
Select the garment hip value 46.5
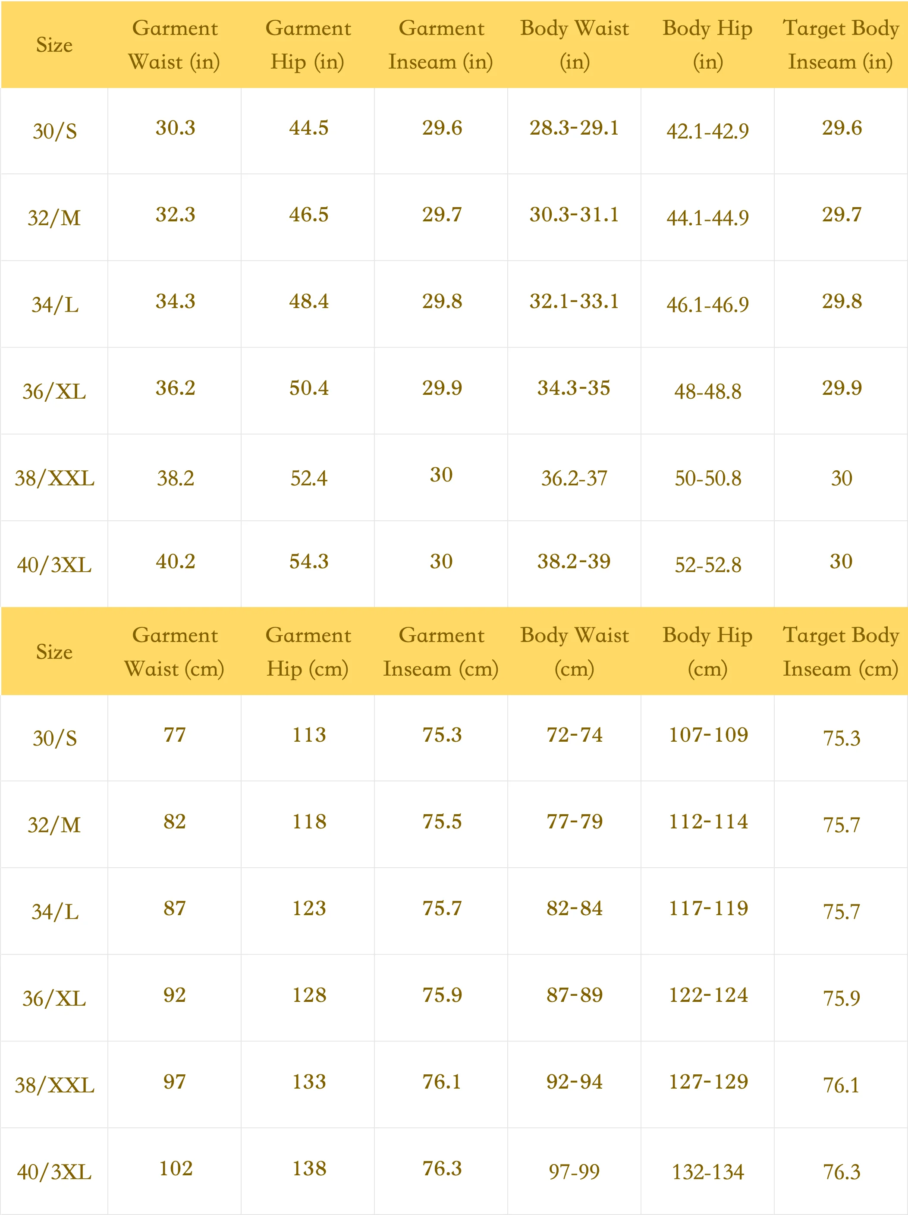point(308,215)
